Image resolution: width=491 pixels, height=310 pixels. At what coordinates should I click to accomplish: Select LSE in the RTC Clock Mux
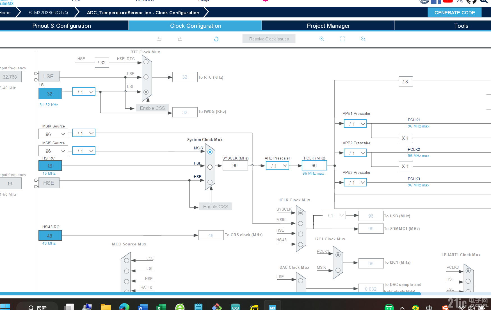click(146, 77)
